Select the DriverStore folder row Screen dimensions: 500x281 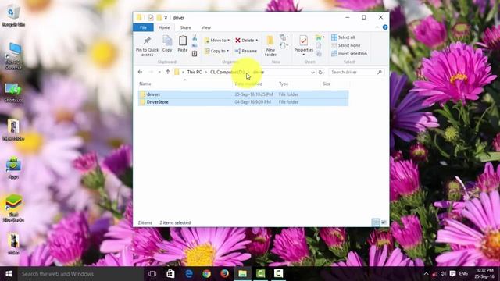tap(243, 102)
